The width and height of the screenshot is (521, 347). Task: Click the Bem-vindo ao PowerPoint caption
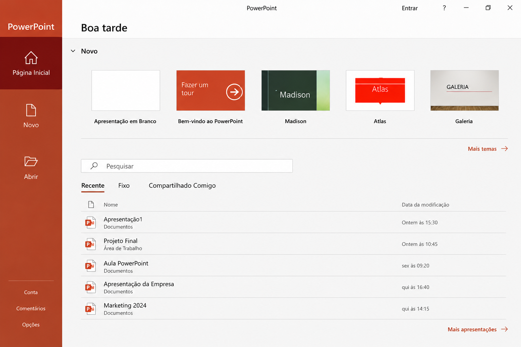(210, 121)
